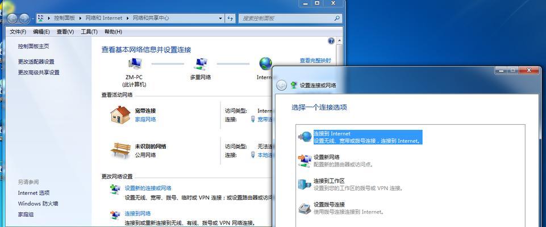
Task: Click the Back arrow in Network Sharing Center
Action: click(x=12, y=18)
